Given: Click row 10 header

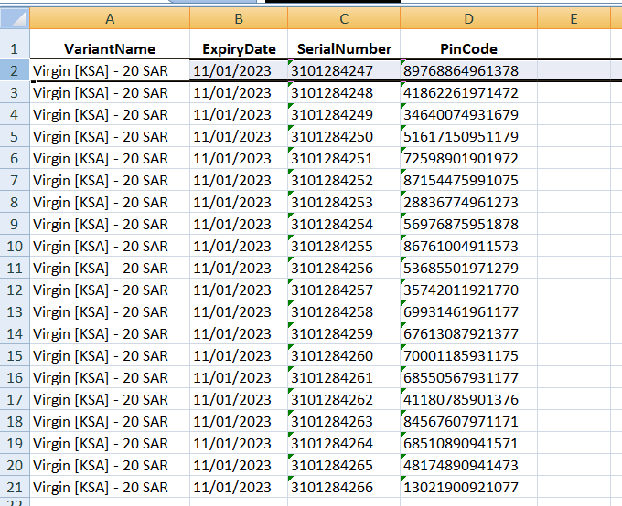Looking at the screenshot, I should [x=15, y=246].
